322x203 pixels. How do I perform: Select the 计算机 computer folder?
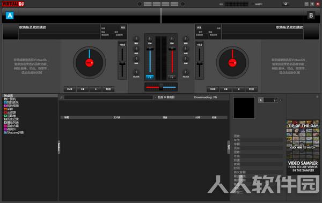(x=10, y=99)
